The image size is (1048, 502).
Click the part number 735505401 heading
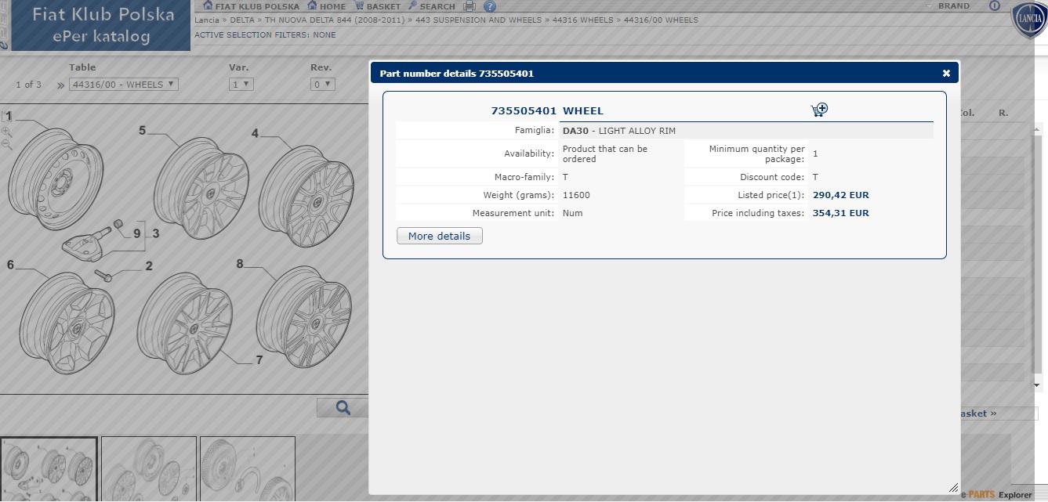pos(524,110)
